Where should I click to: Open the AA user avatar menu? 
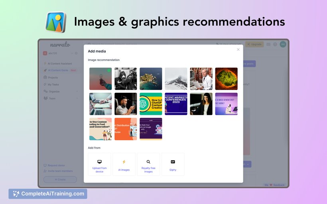[283, 44]
